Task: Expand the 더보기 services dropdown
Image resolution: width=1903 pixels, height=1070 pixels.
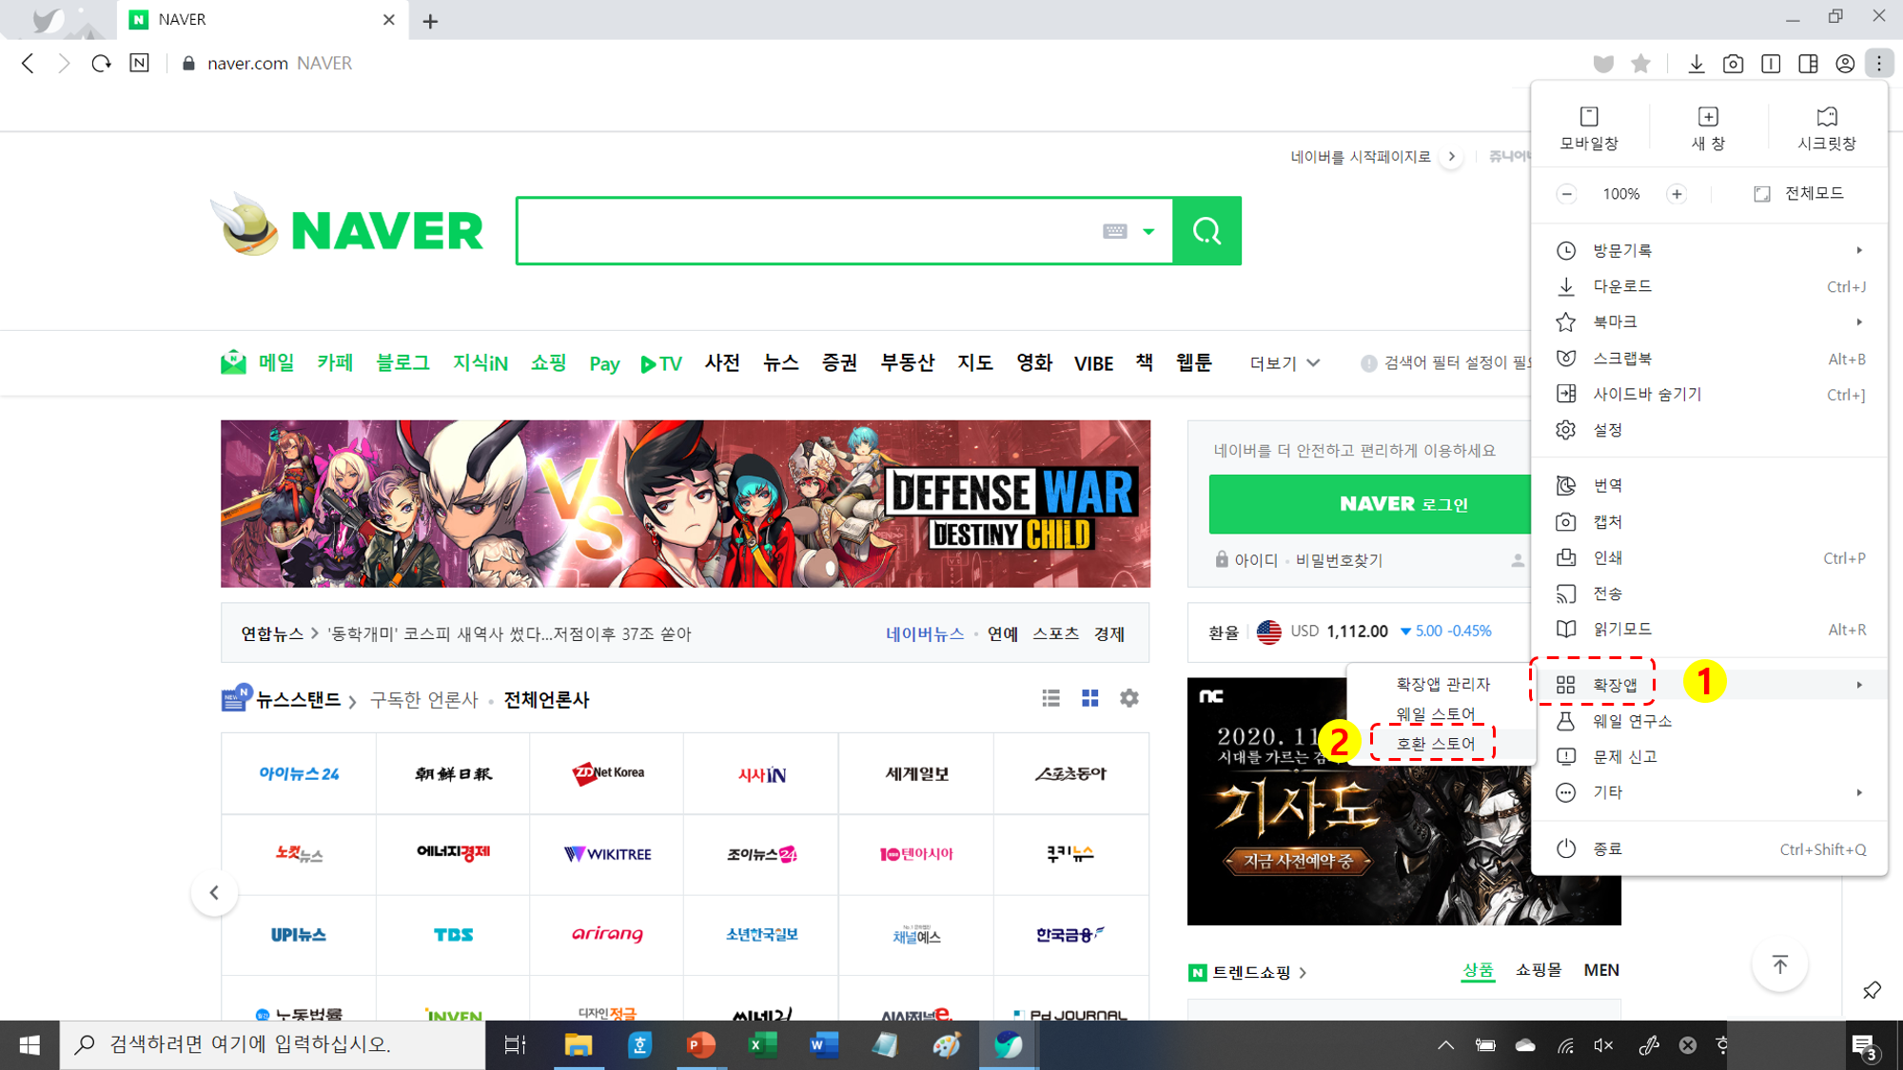Action: pyautogui.click(x=1285, y=363)
